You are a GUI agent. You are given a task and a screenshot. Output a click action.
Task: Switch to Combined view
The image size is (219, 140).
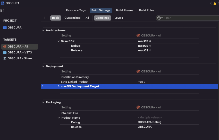pos(102,18)
